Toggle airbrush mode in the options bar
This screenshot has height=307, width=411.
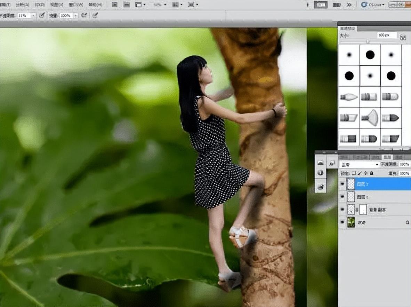pyautogui.click(x=84, y=15)
